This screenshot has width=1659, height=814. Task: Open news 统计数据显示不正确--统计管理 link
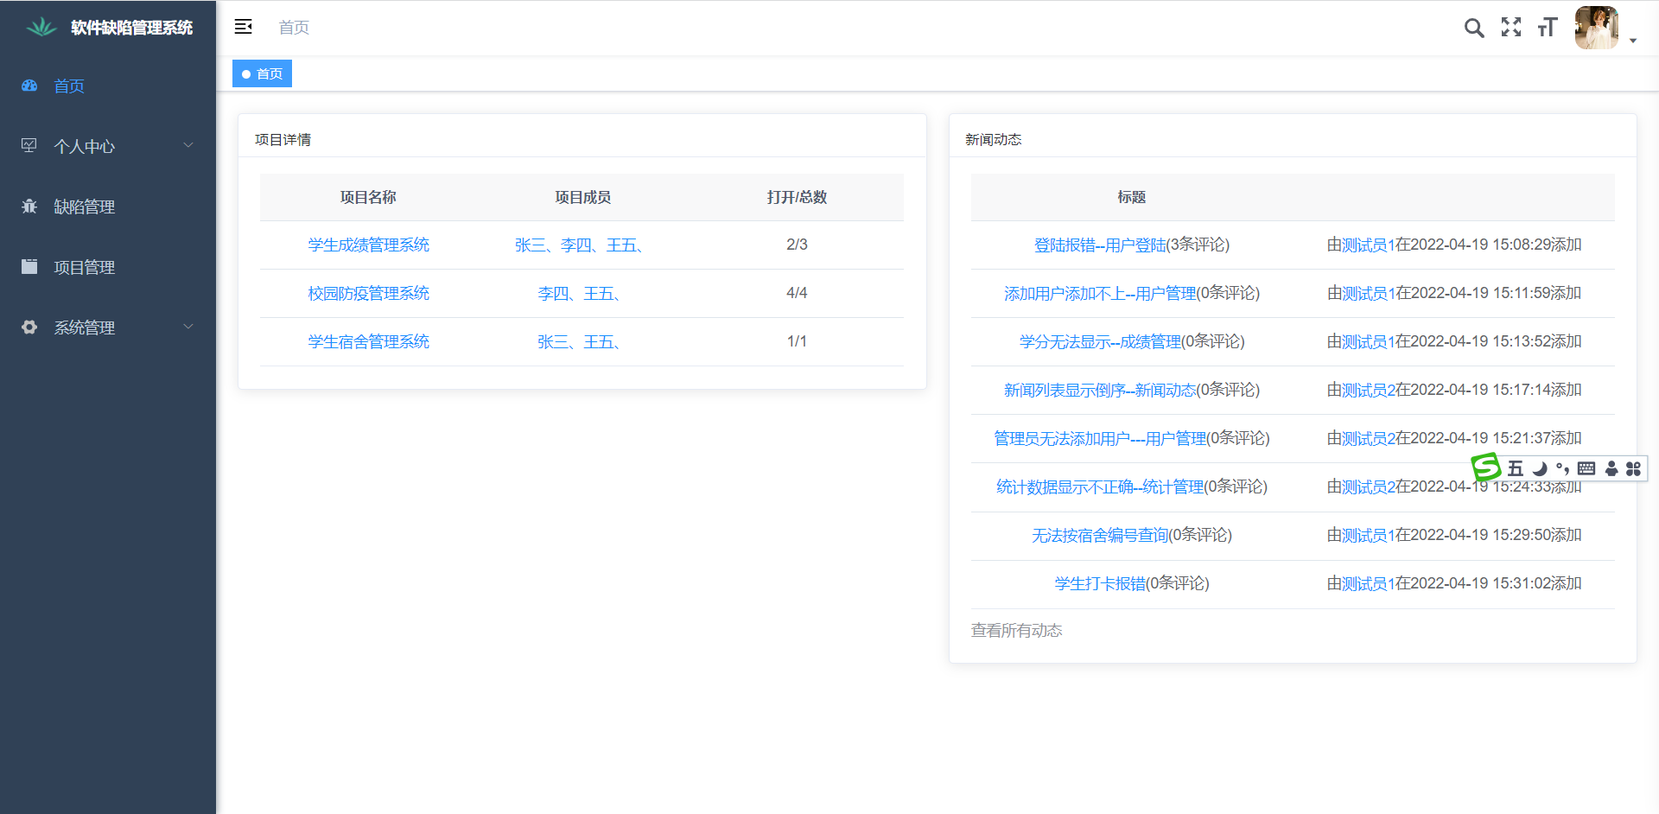1100,486
